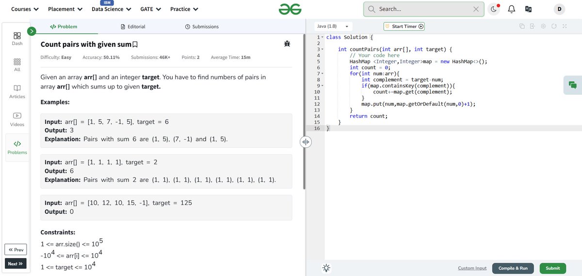Open Custom Input link
The height and width of the screenshot is (276, 582).
coord(472,268)
